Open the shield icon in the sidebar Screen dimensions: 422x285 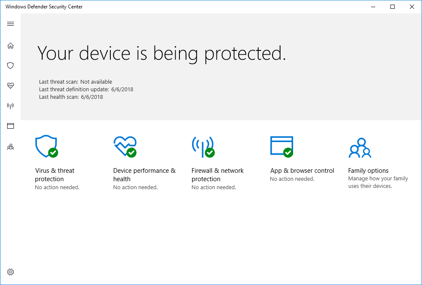11,66
